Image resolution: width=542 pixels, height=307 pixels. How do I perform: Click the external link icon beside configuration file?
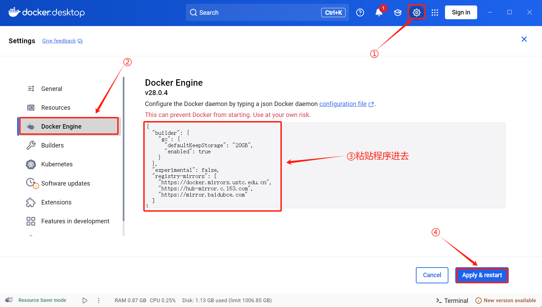pos(371,104)
